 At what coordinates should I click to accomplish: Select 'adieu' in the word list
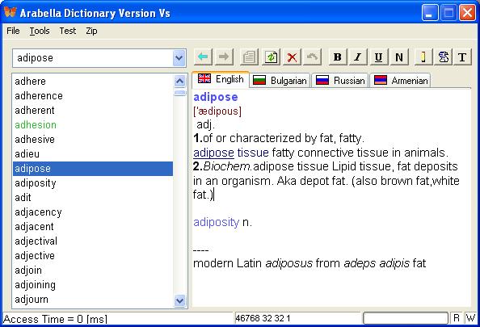point(93,154)
